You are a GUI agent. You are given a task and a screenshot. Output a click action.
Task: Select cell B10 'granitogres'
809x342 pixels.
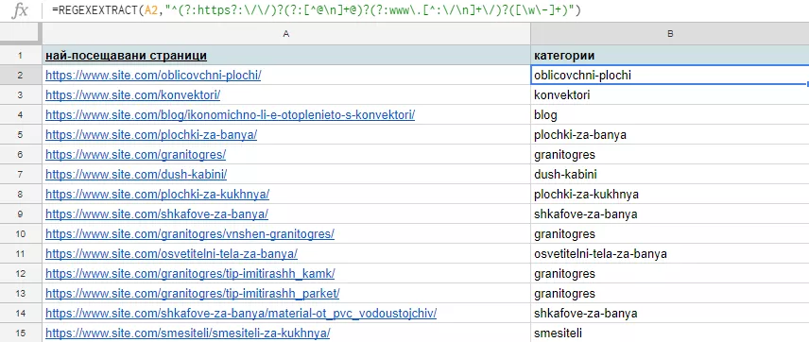670,234
